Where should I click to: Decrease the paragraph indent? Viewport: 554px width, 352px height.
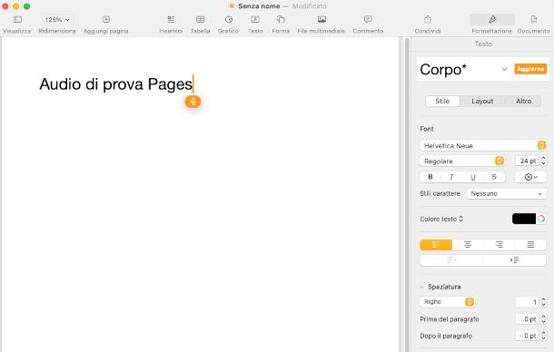point(451,259)
